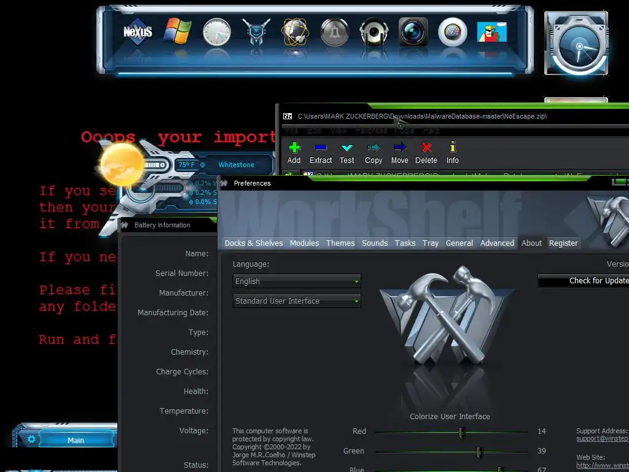This screenshot has width=629, height=472.
Task: Open the cartoon picture icon in the dock
Action: pyautogui.click(x=492, y=32)
